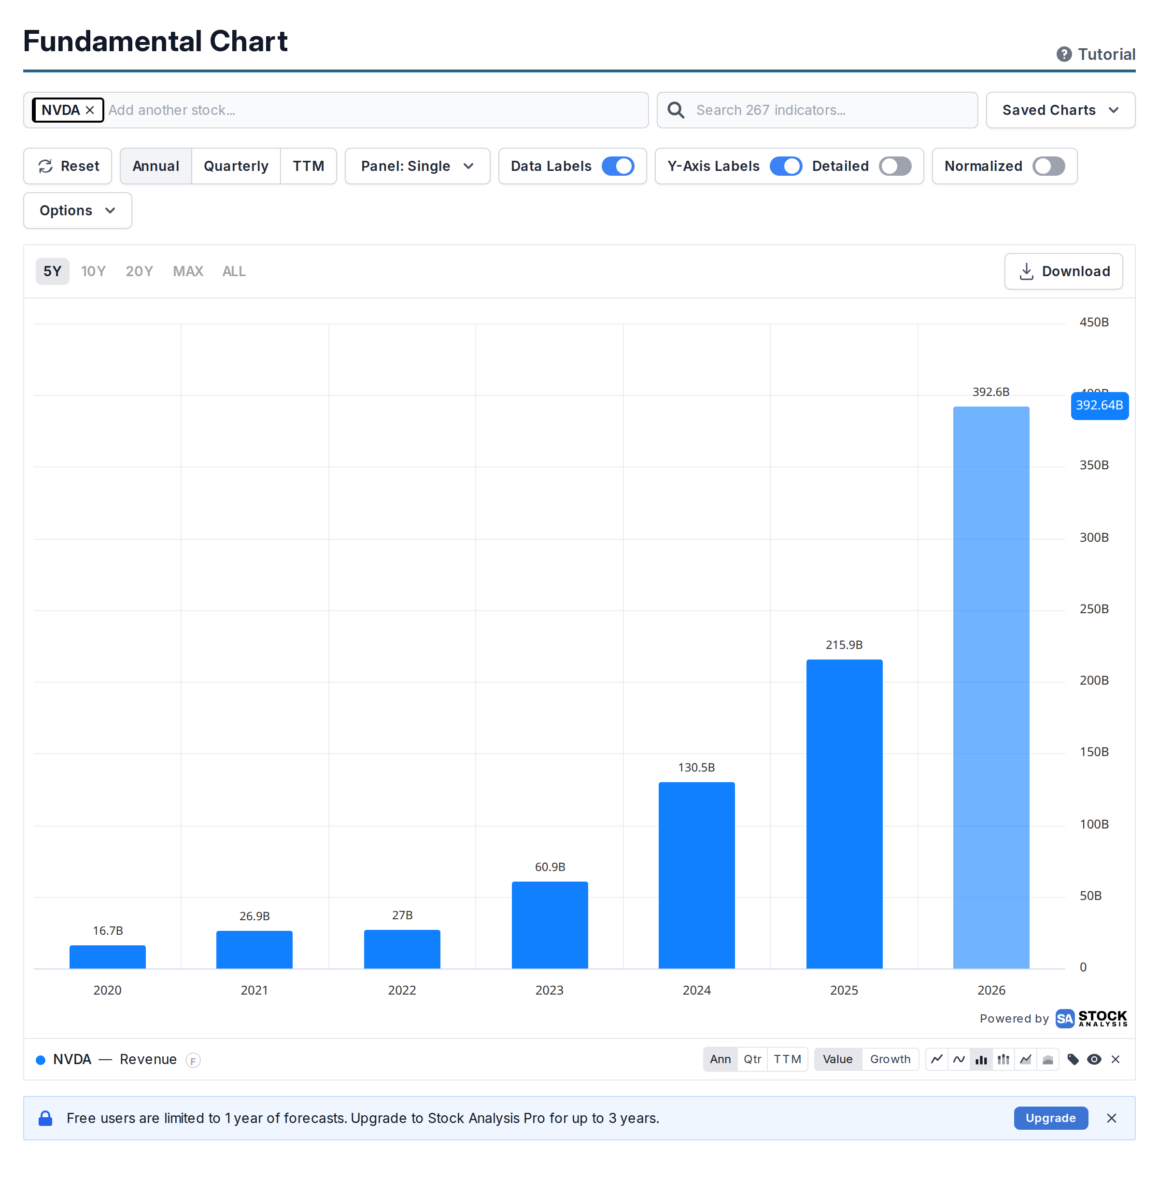Screen dimensions: 1159x1179
Task: Select the straight line chart type icon
Action: click(937, 1059)
